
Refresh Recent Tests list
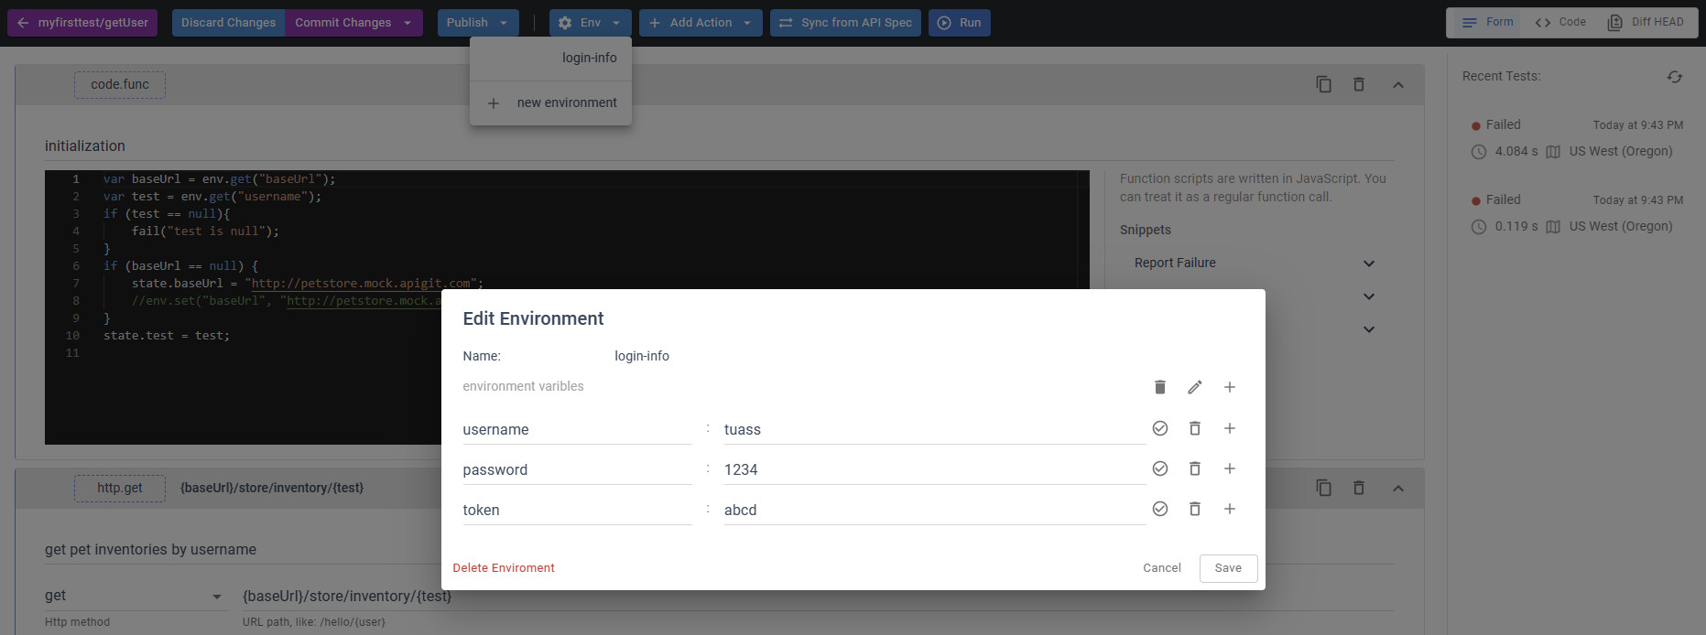point(1675,77)
